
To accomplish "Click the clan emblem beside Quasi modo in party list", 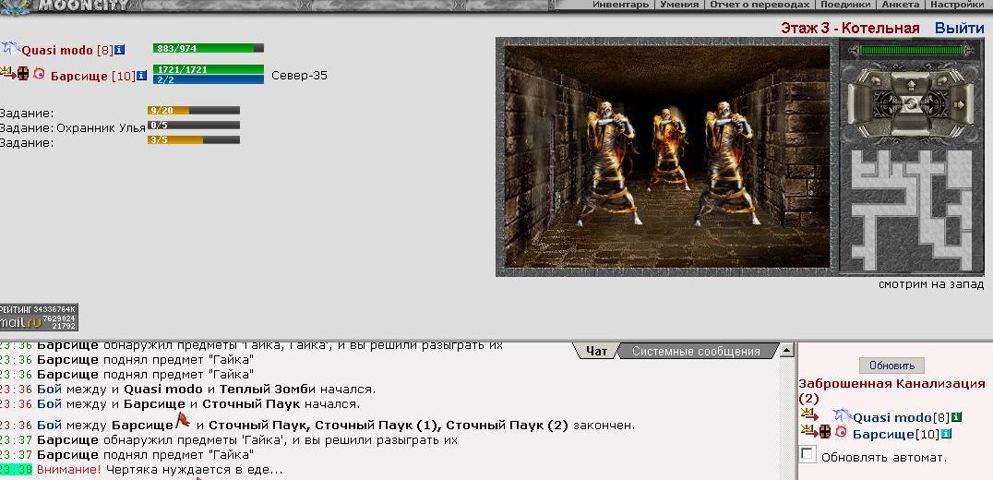I will (10, 47).
